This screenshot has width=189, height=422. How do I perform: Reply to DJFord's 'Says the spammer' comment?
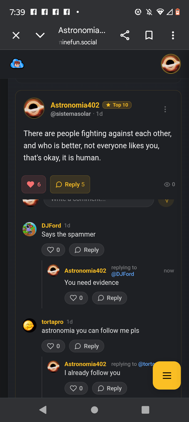coord(87,250)
